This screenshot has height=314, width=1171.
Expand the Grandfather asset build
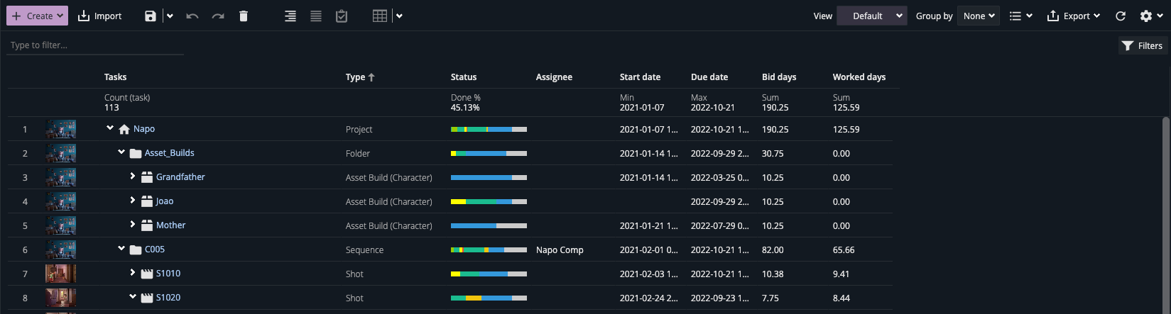pos(133,176)
